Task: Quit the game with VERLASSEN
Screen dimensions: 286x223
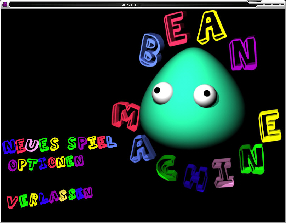Action: tap(50, 198)
